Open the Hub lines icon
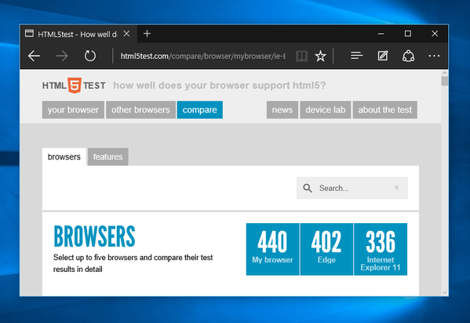This screenshot has width=470, height=323. (x=357, y=56)
